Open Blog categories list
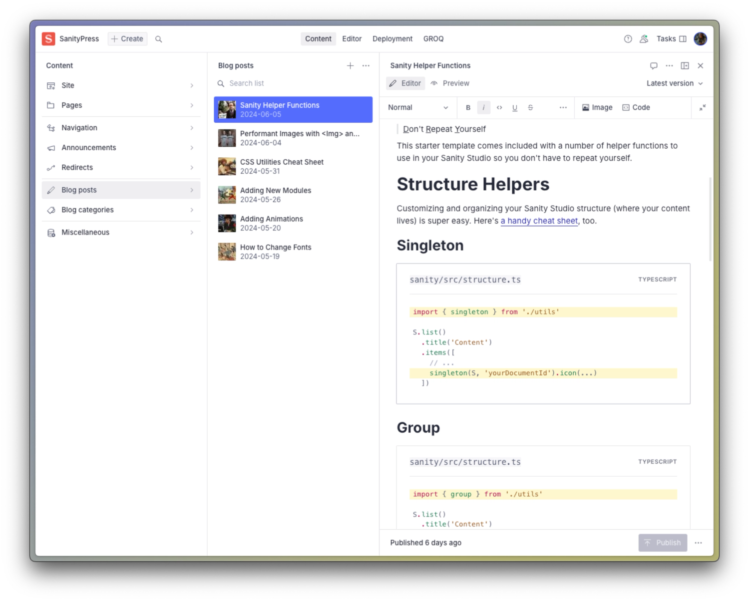 (x=121, y=210)
